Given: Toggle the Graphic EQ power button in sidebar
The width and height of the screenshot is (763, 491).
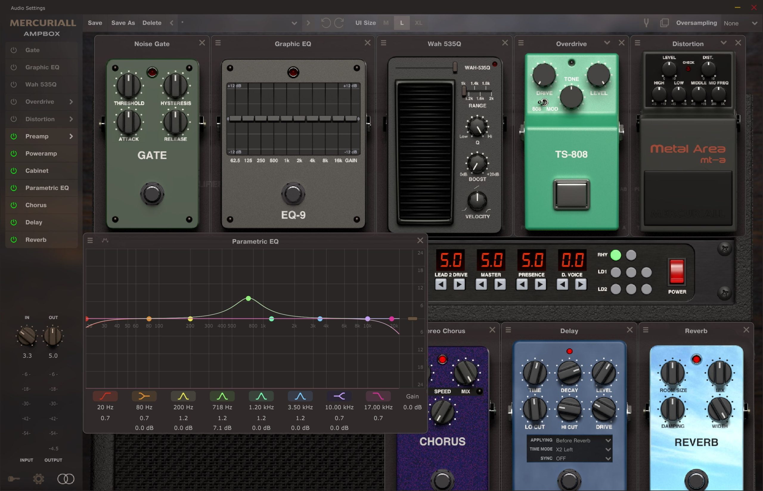Looking at the screenshot, I should click(x=13, y=67).
